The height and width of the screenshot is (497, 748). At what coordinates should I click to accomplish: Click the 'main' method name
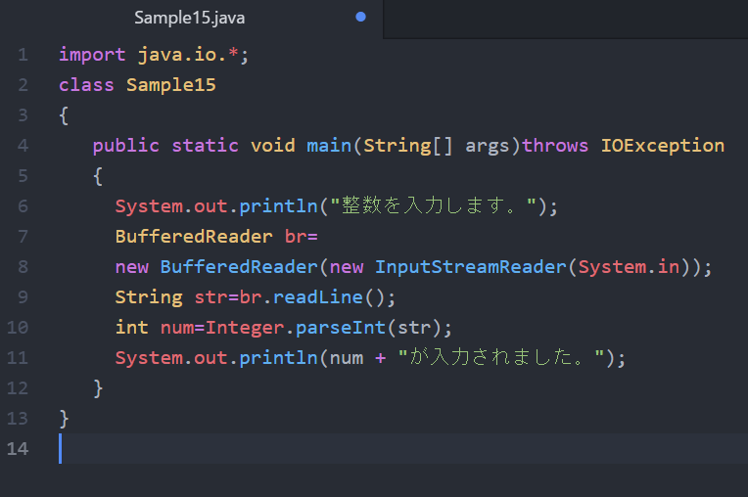pyautogui.click(x=329, y=146)
